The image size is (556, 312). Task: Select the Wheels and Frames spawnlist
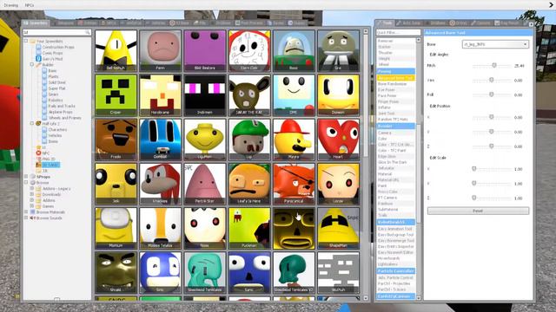(64, 118)
